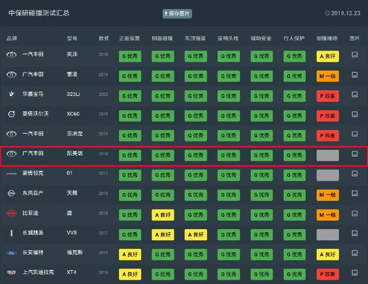
Task: Click BMW logo in 华晨宝马 row
Action: point(11,94)
